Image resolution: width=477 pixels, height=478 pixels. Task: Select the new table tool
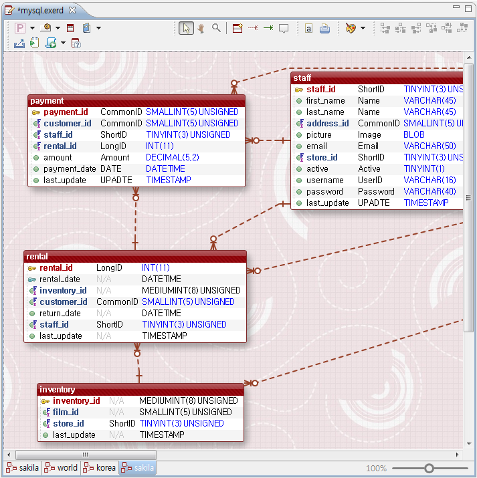(x=237, y=28)
